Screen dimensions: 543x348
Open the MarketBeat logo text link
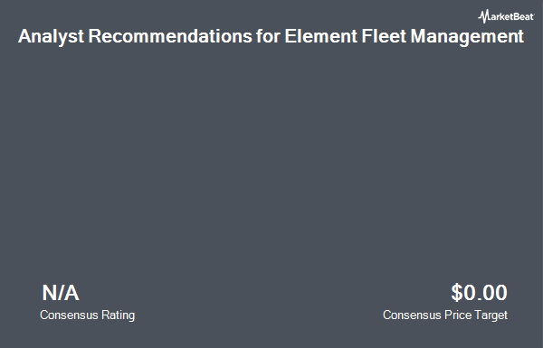point(506,16)
